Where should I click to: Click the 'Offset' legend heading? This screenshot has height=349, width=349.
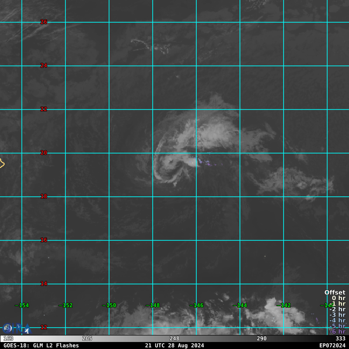pos(335,292)
